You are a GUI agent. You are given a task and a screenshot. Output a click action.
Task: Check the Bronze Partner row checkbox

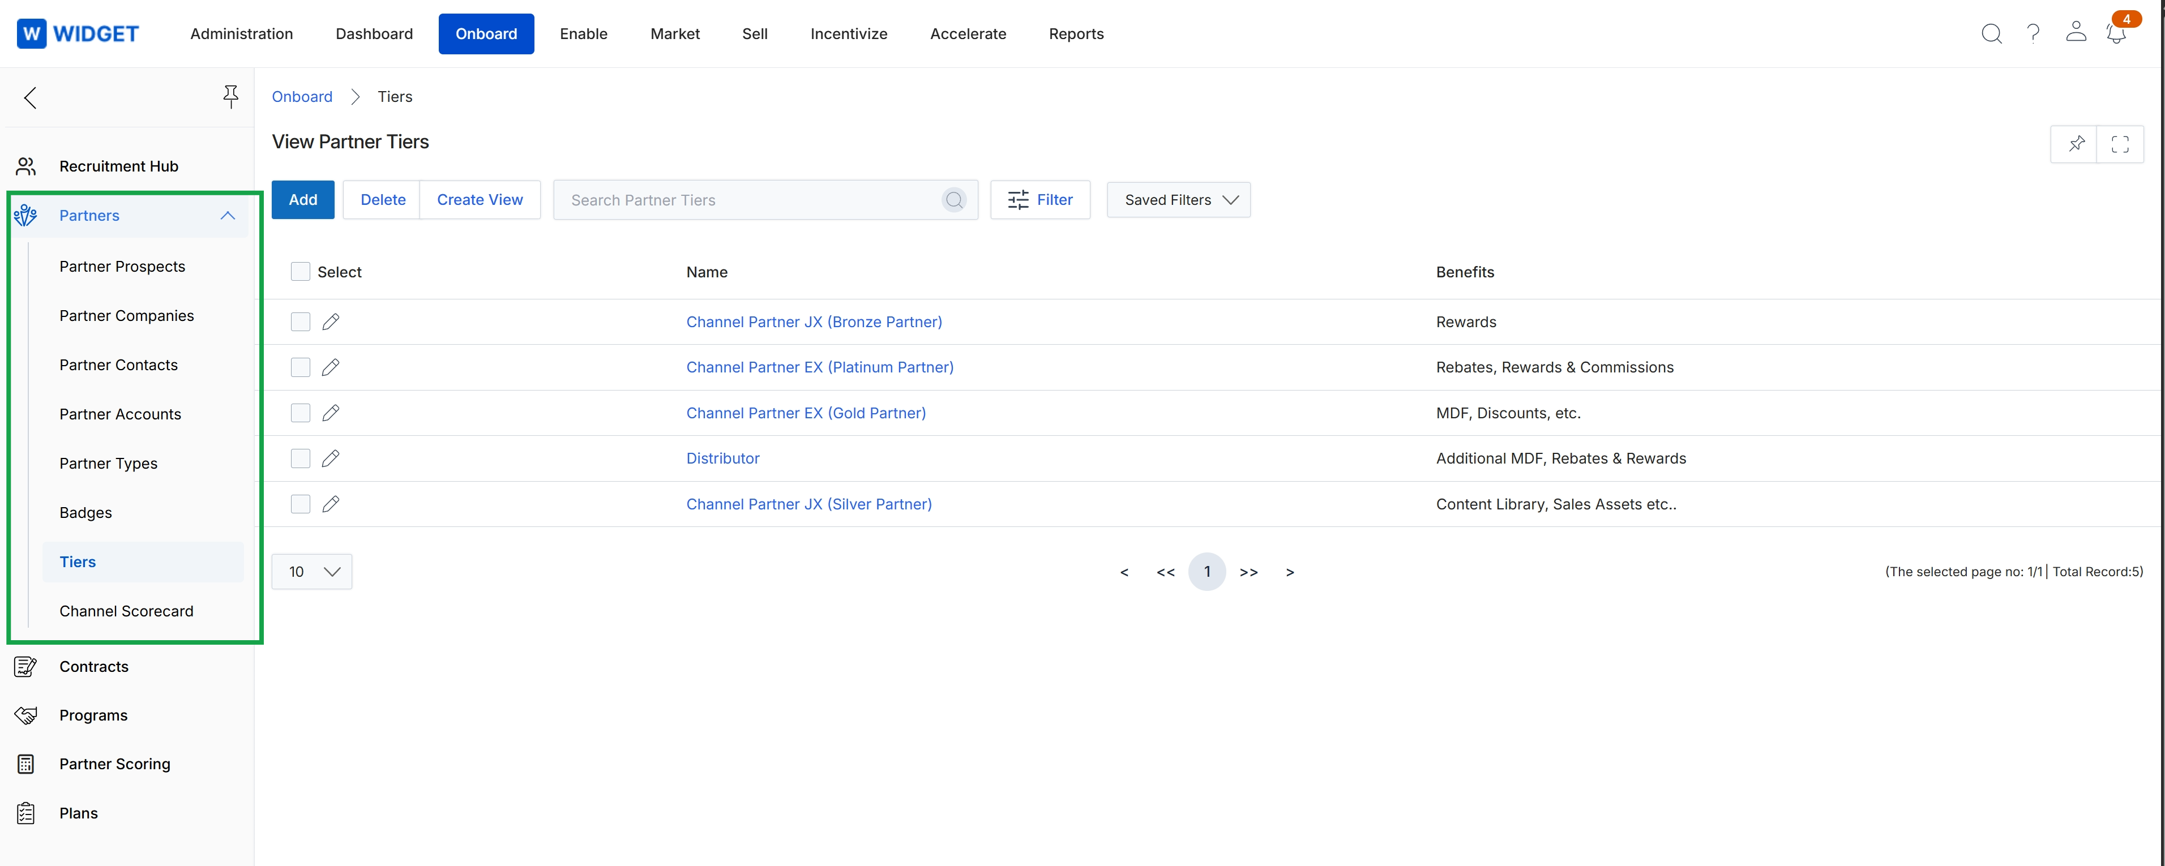[x=300, y=321]
